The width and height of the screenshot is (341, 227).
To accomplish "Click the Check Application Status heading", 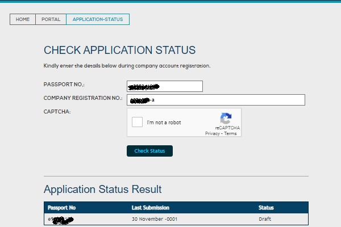I will pyautogui.click(x=119, y=50).
